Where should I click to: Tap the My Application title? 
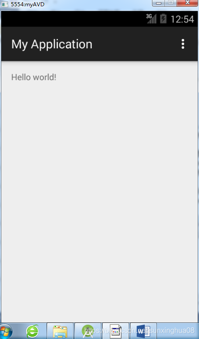pyautogui.click(x=52, y=44)
